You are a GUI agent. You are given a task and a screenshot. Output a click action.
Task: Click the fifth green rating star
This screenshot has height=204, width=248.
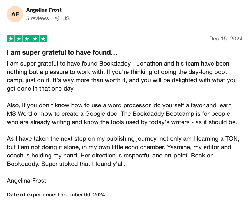[43, 39]
